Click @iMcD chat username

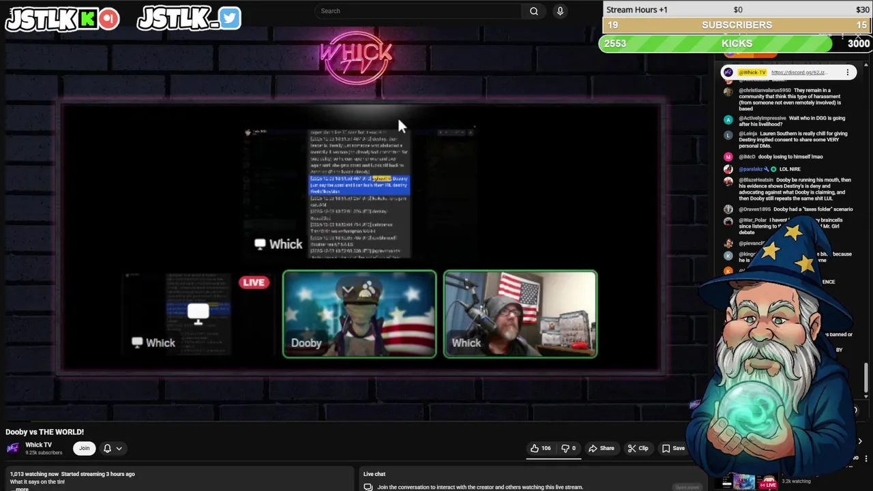(x=748, y=157)
